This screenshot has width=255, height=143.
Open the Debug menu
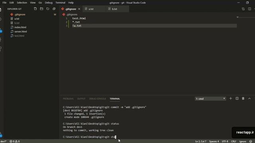49,3
